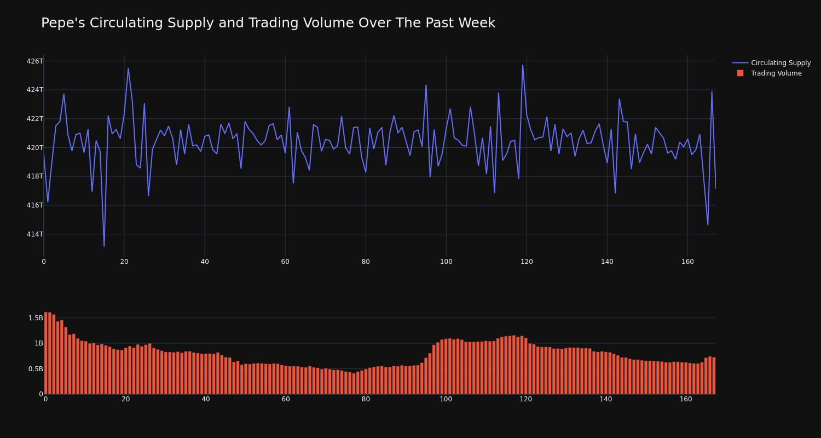The image size is (821, 438).
Task: Click the 1B volume axis label
Action: [39, 343]
